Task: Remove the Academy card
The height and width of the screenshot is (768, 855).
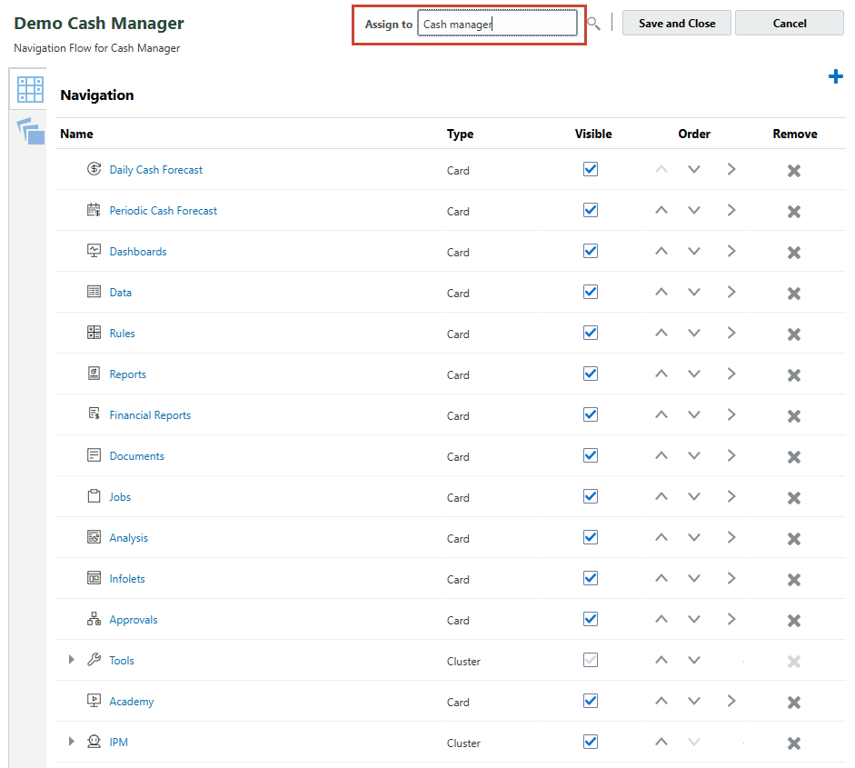Action: (x=793, y=701)
